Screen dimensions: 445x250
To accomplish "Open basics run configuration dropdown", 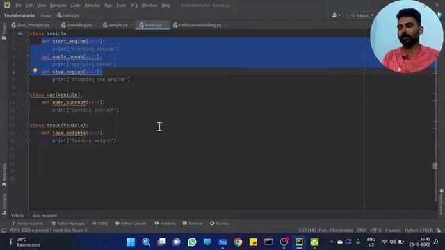I will pyautogui.click(x=362, y=15).
